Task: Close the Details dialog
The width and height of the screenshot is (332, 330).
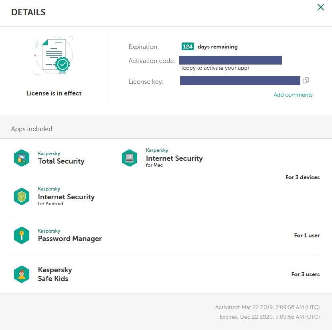Action: [x=321, y=7]
